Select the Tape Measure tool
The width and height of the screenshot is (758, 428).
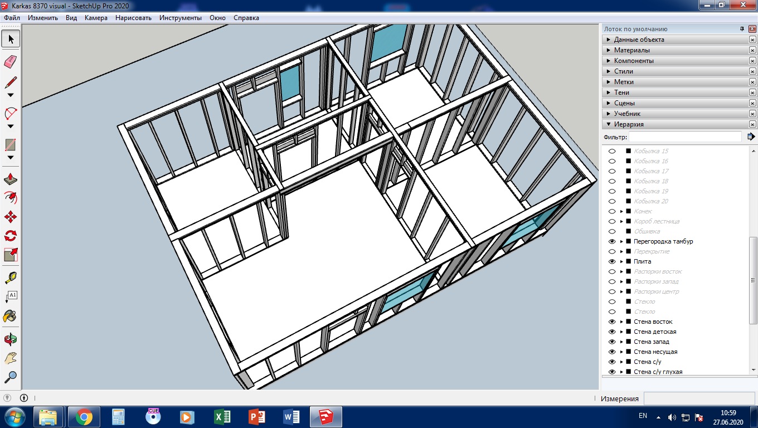coord(10,278)
